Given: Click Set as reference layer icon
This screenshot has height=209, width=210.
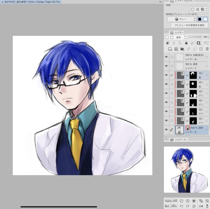Looking at the screenshot, I should [x=174, y=43].
